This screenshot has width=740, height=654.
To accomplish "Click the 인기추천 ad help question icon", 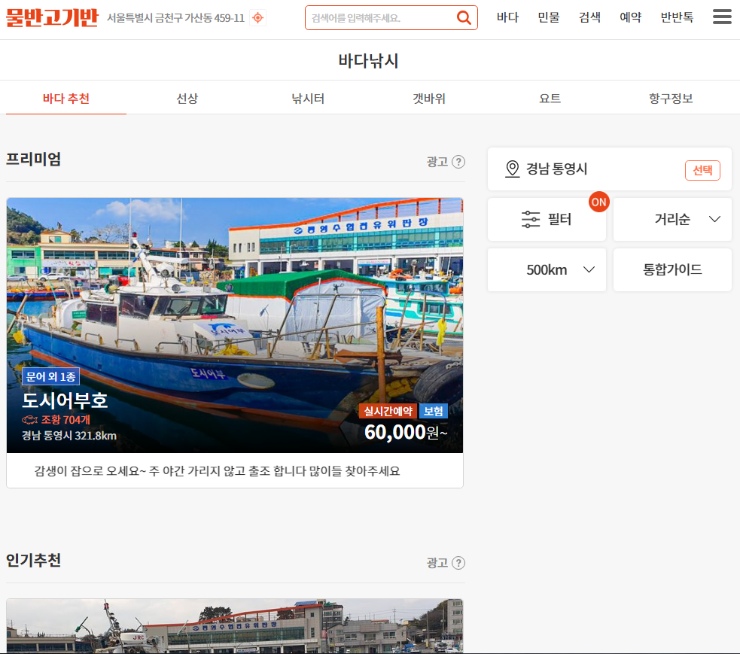I will click(x=458, y=563).
